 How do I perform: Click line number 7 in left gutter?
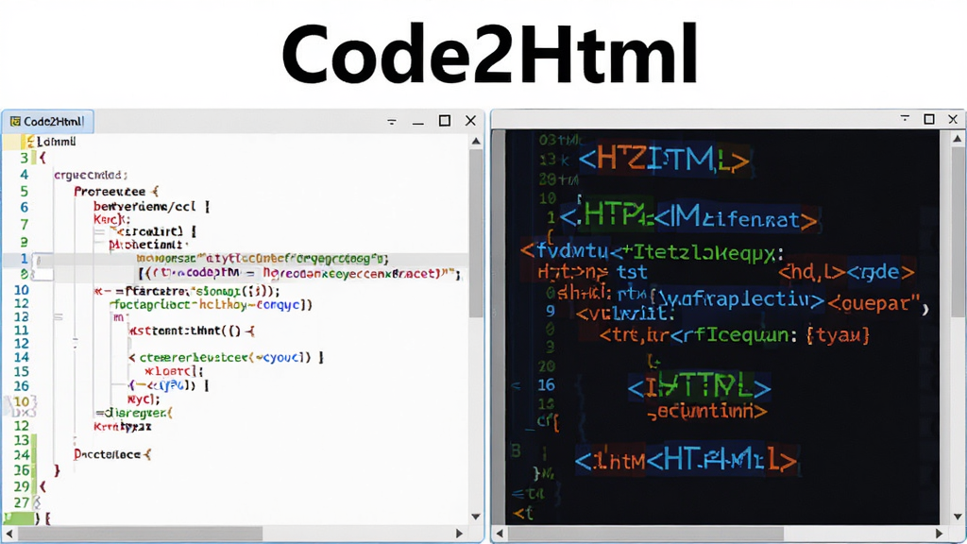(x=24, y=224)
